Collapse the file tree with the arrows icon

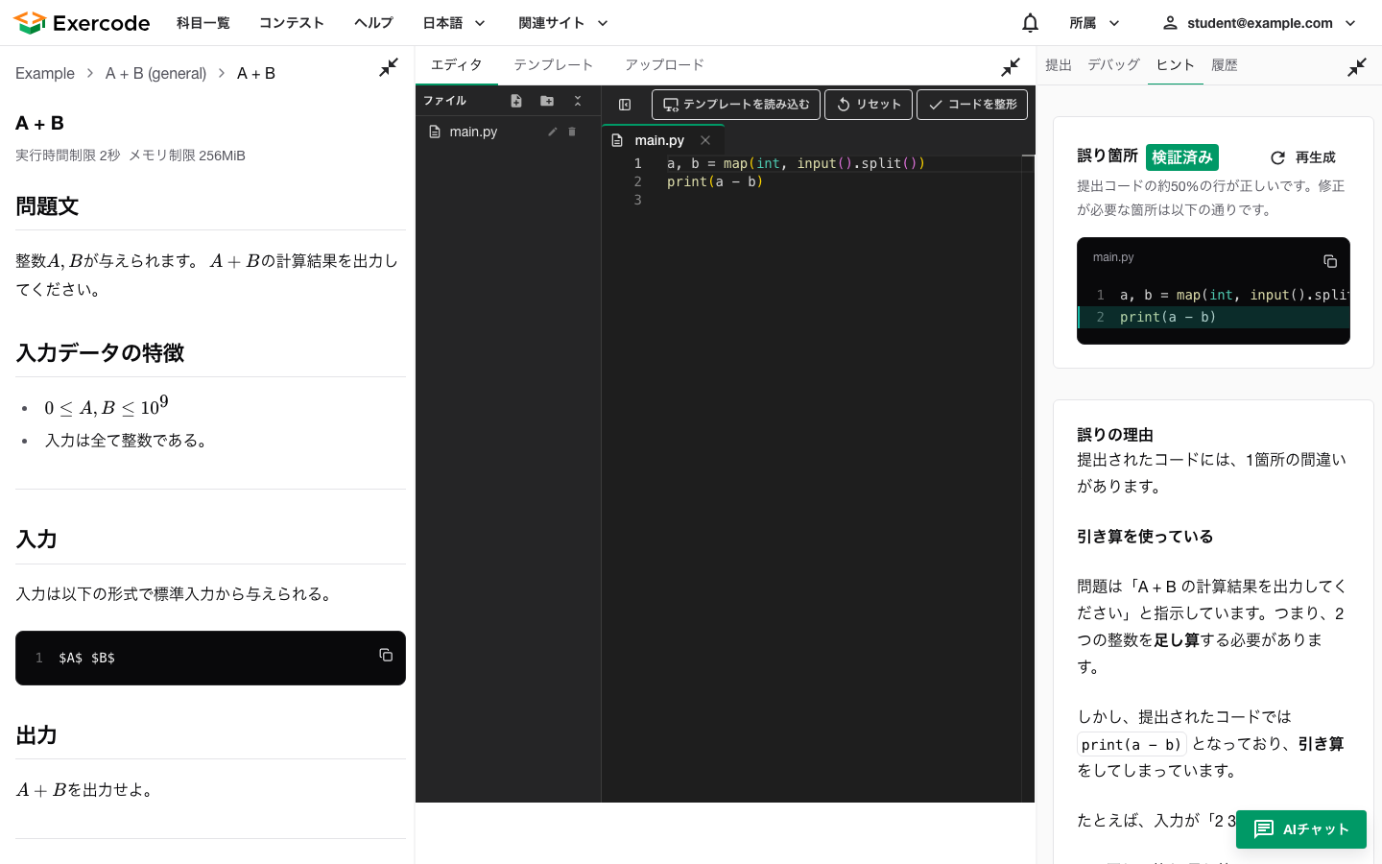coord(578,101)
